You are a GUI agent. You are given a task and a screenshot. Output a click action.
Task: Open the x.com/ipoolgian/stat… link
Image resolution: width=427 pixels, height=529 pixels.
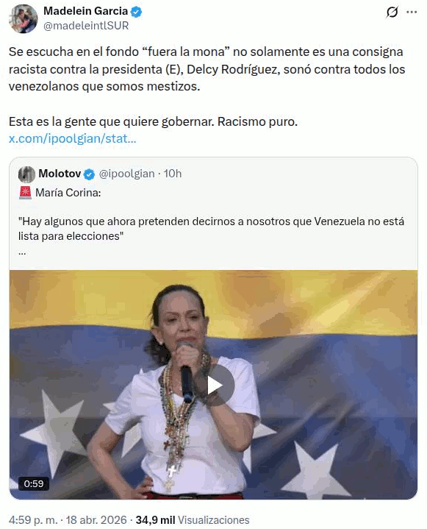pyautogui.click(x=73, y=138)
